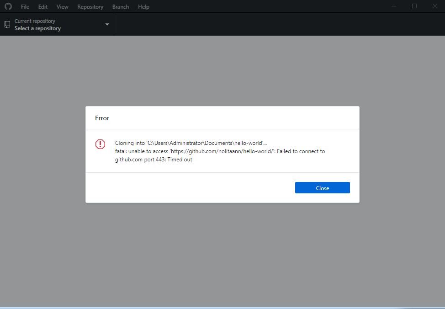Open the Help menu
This screenshot has width=445, height=309.
143,6
